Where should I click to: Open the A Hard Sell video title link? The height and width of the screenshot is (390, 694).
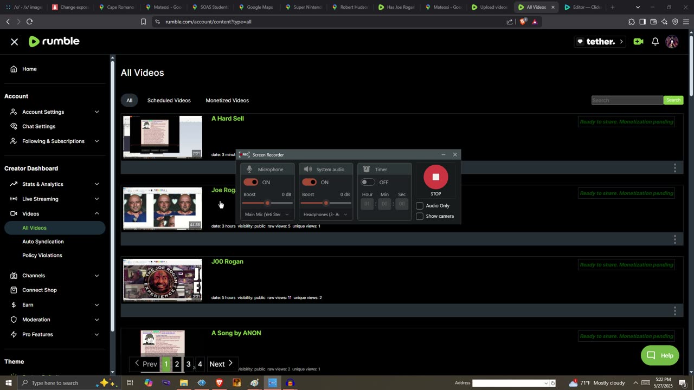[228, 119]
